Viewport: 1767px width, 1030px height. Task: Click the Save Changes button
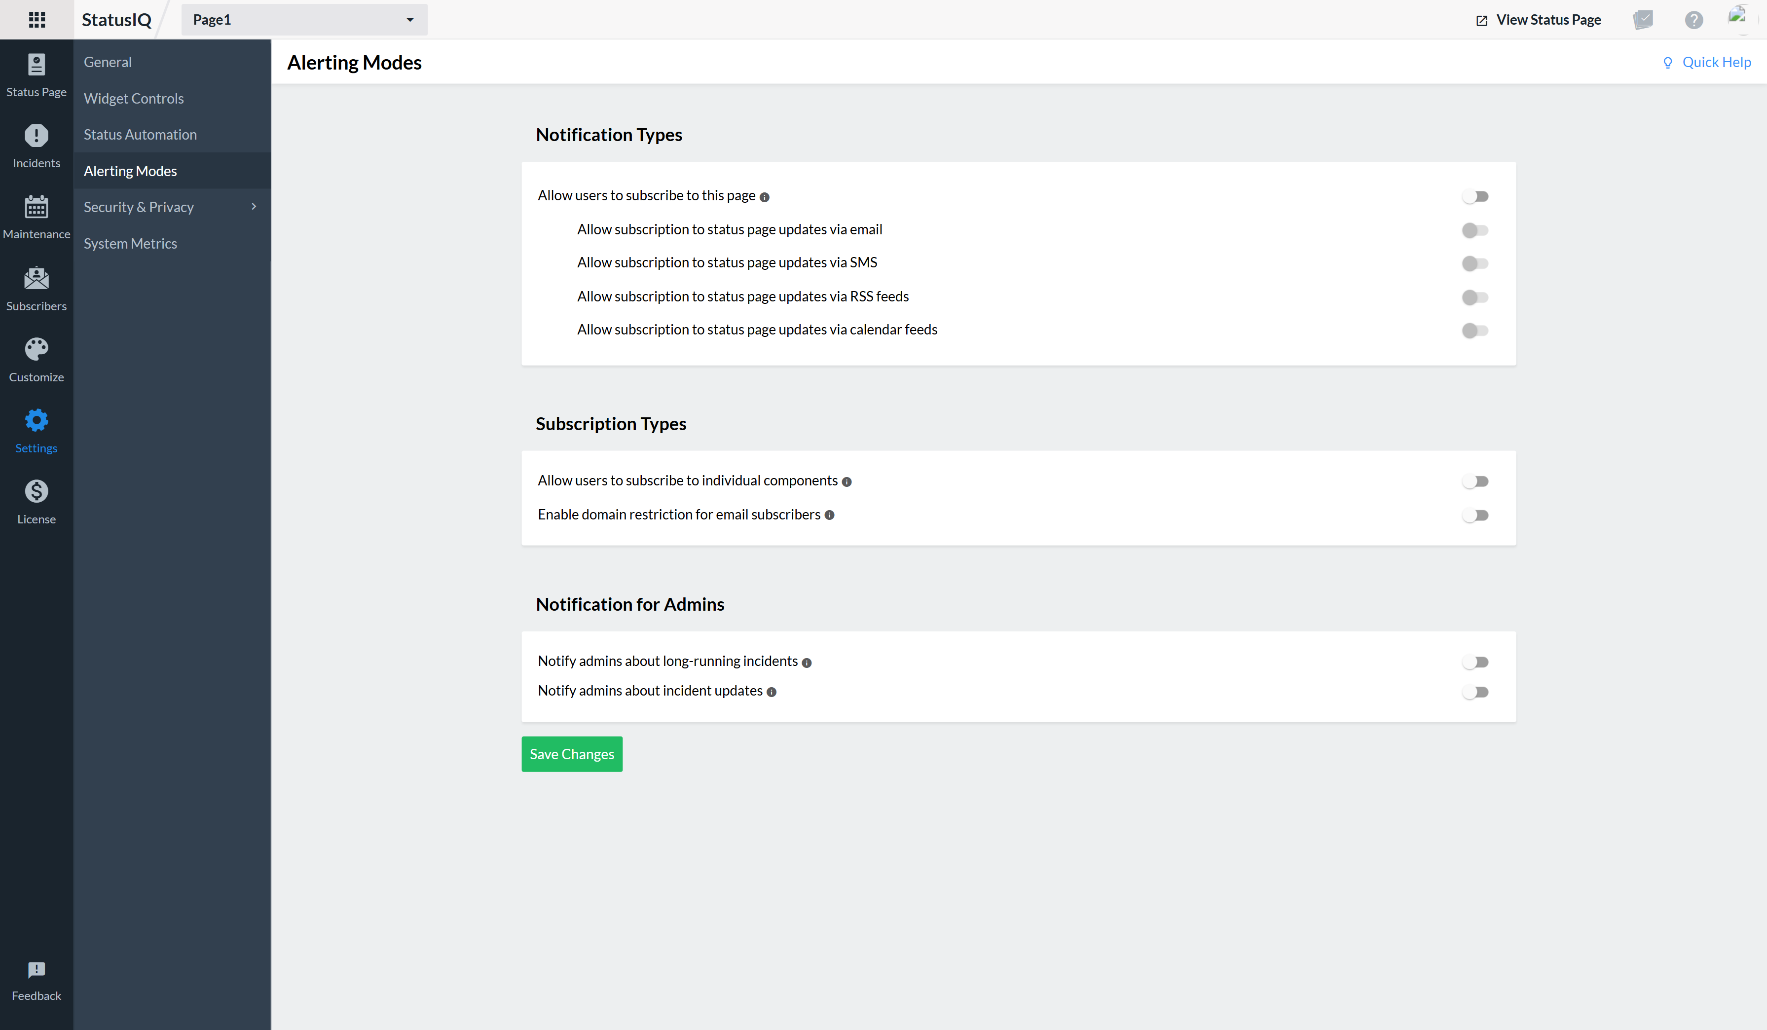pos(571,754)
